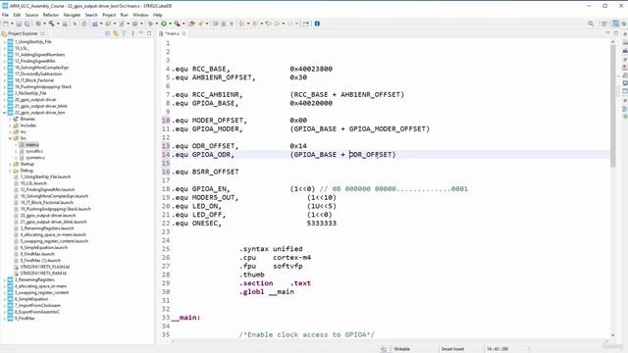Click the External Tools toolbar icon
Image resolution: width=628 pixels, height=353 pixels.
(x=177, y=24)
